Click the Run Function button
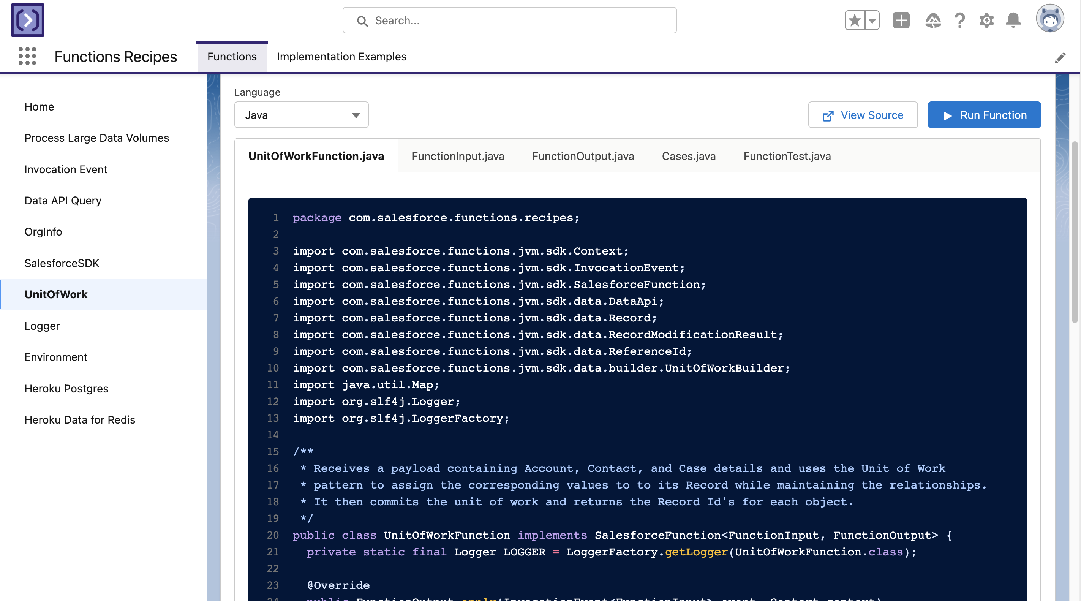1081x601 pixels. pos(984,115)
